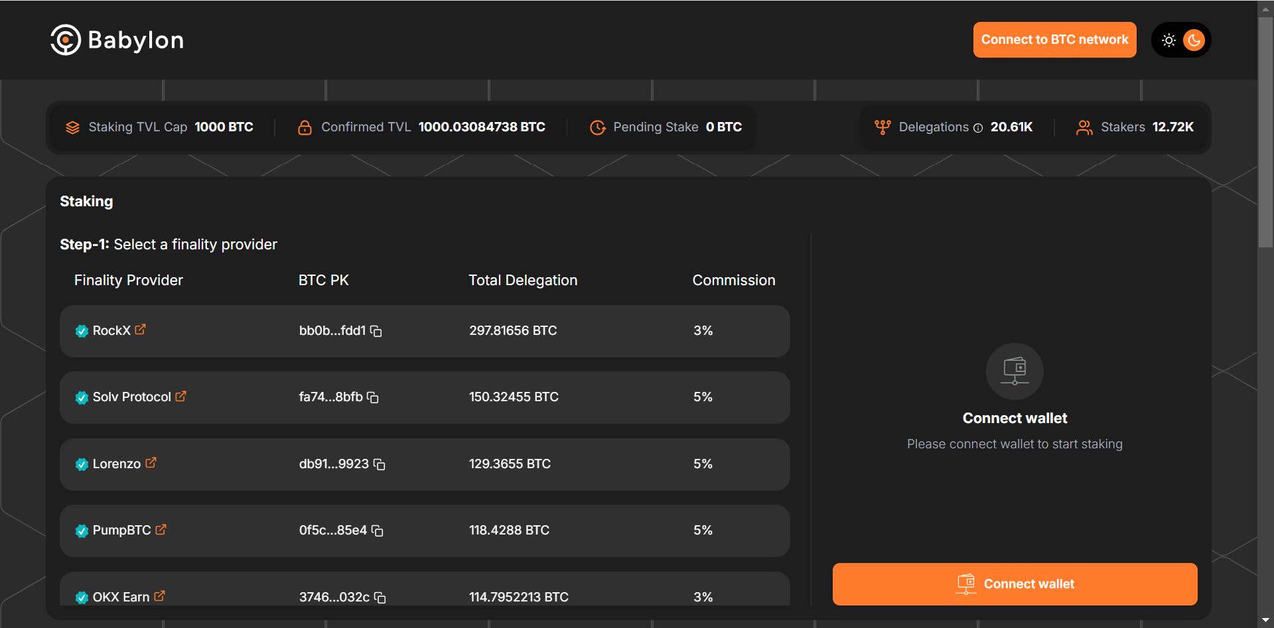The image size is (1274, 628).
Task: Click RockX 3% commission value
Action: 703,330
